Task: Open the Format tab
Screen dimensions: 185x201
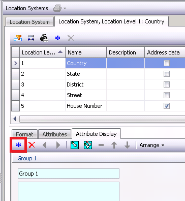Action: pos(24,134)
